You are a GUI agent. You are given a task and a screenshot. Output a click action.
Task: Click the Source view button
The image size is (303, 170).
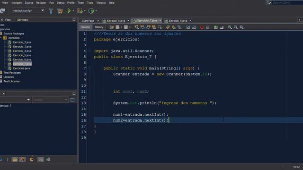point(85,27)
